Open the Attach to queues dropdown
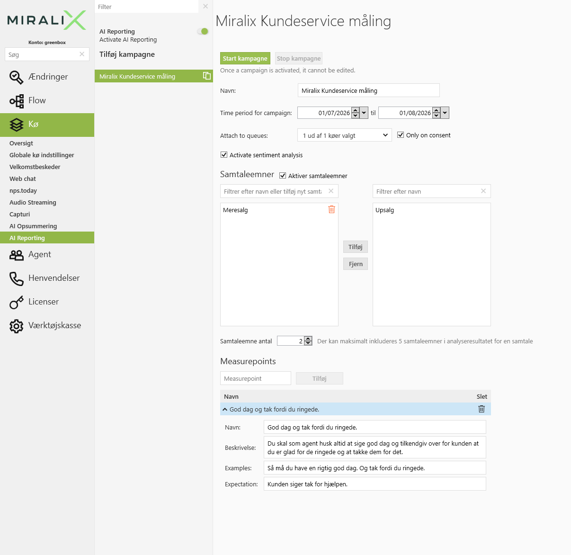Screen dimensions: 571x555 coord(345,135)
